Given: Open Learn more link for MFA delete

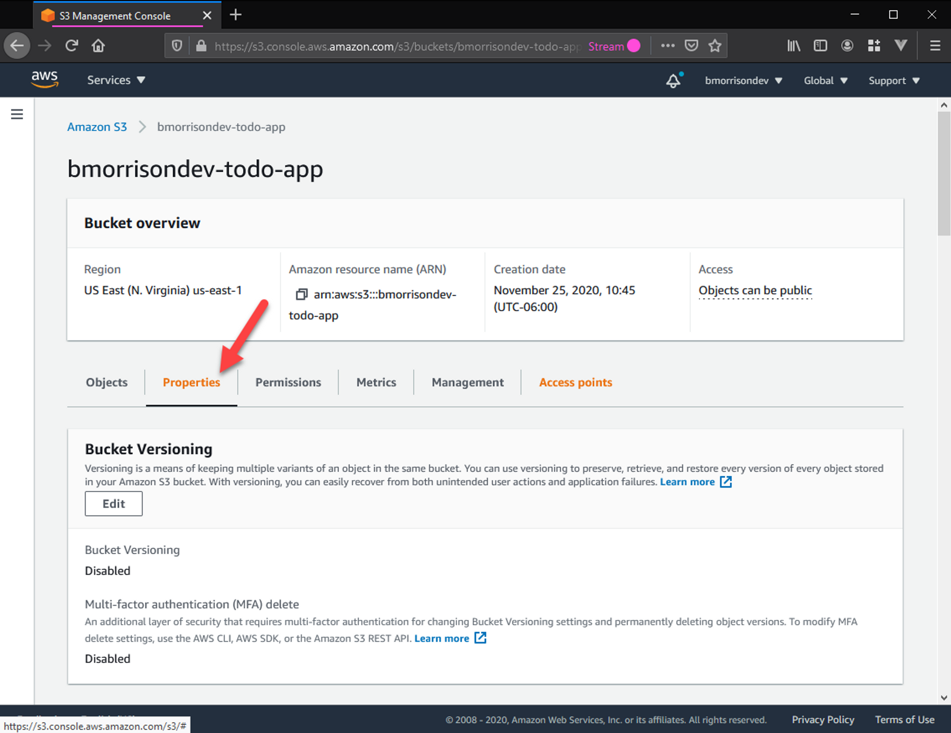Looking at the screenshot, I should (x=441, y=638).
